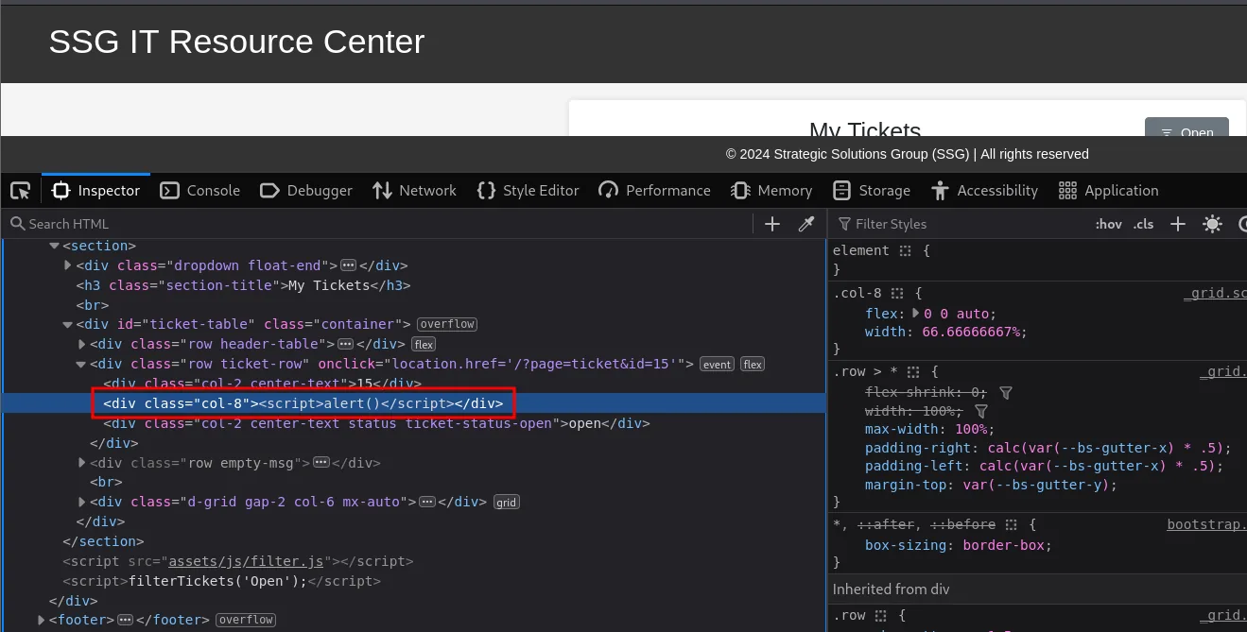Open the Storage tab
The height and width of the screenshot is (632, 1247).
tap(870, 191)
